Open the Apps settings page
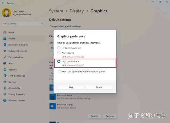This screenshot has height=123, width=170. tap(23, 63)
